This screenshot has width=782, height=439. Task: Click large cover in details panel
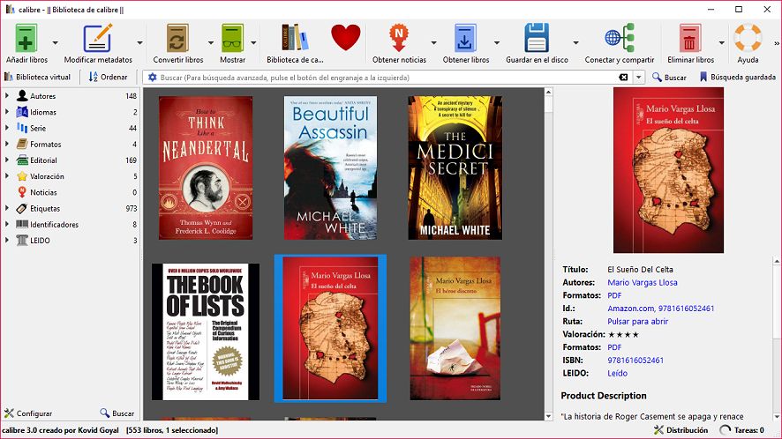(x=668, y=170)
